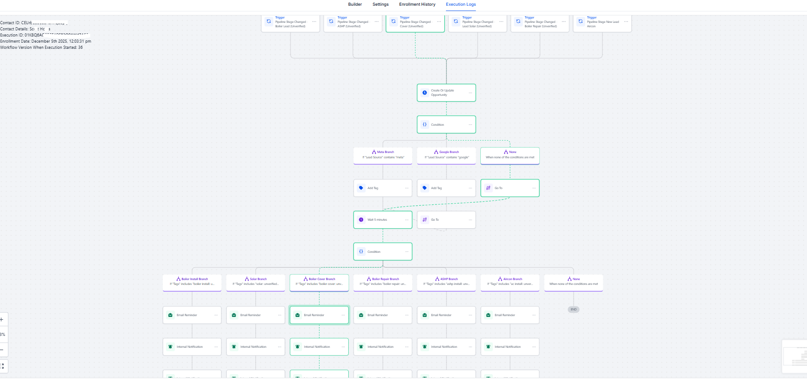Open the New Lead Aircon trigger's three-dot menu
This screenshot has height=379, width=807.
coord(626,22)
